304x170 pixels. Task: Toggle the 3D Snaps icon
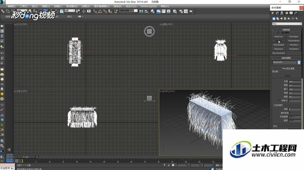coord(95,11)
